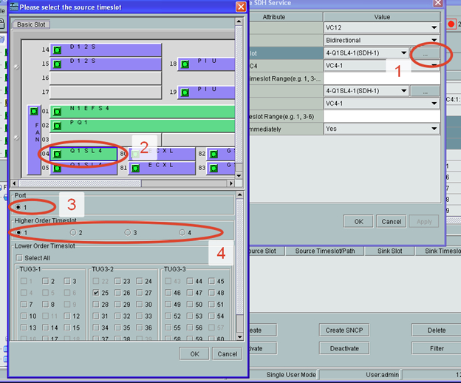Check lower order timeslot 13
This screenshot has height=383, width=461.
24,328
